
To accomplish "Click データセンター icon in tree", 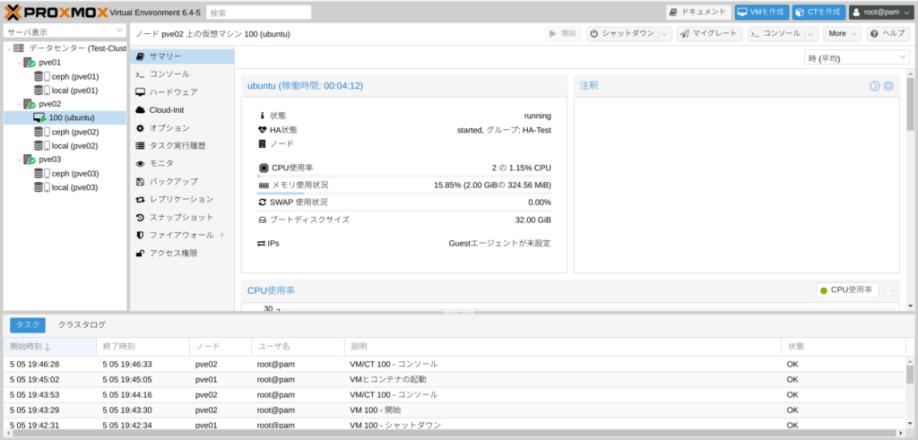I will pyautogui.click(x=20, y=48).
